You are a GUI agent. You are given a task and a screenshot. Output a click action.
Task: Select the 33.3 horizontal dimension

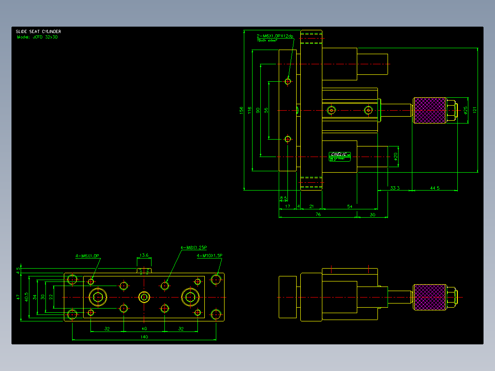click(x=394, y=188)
